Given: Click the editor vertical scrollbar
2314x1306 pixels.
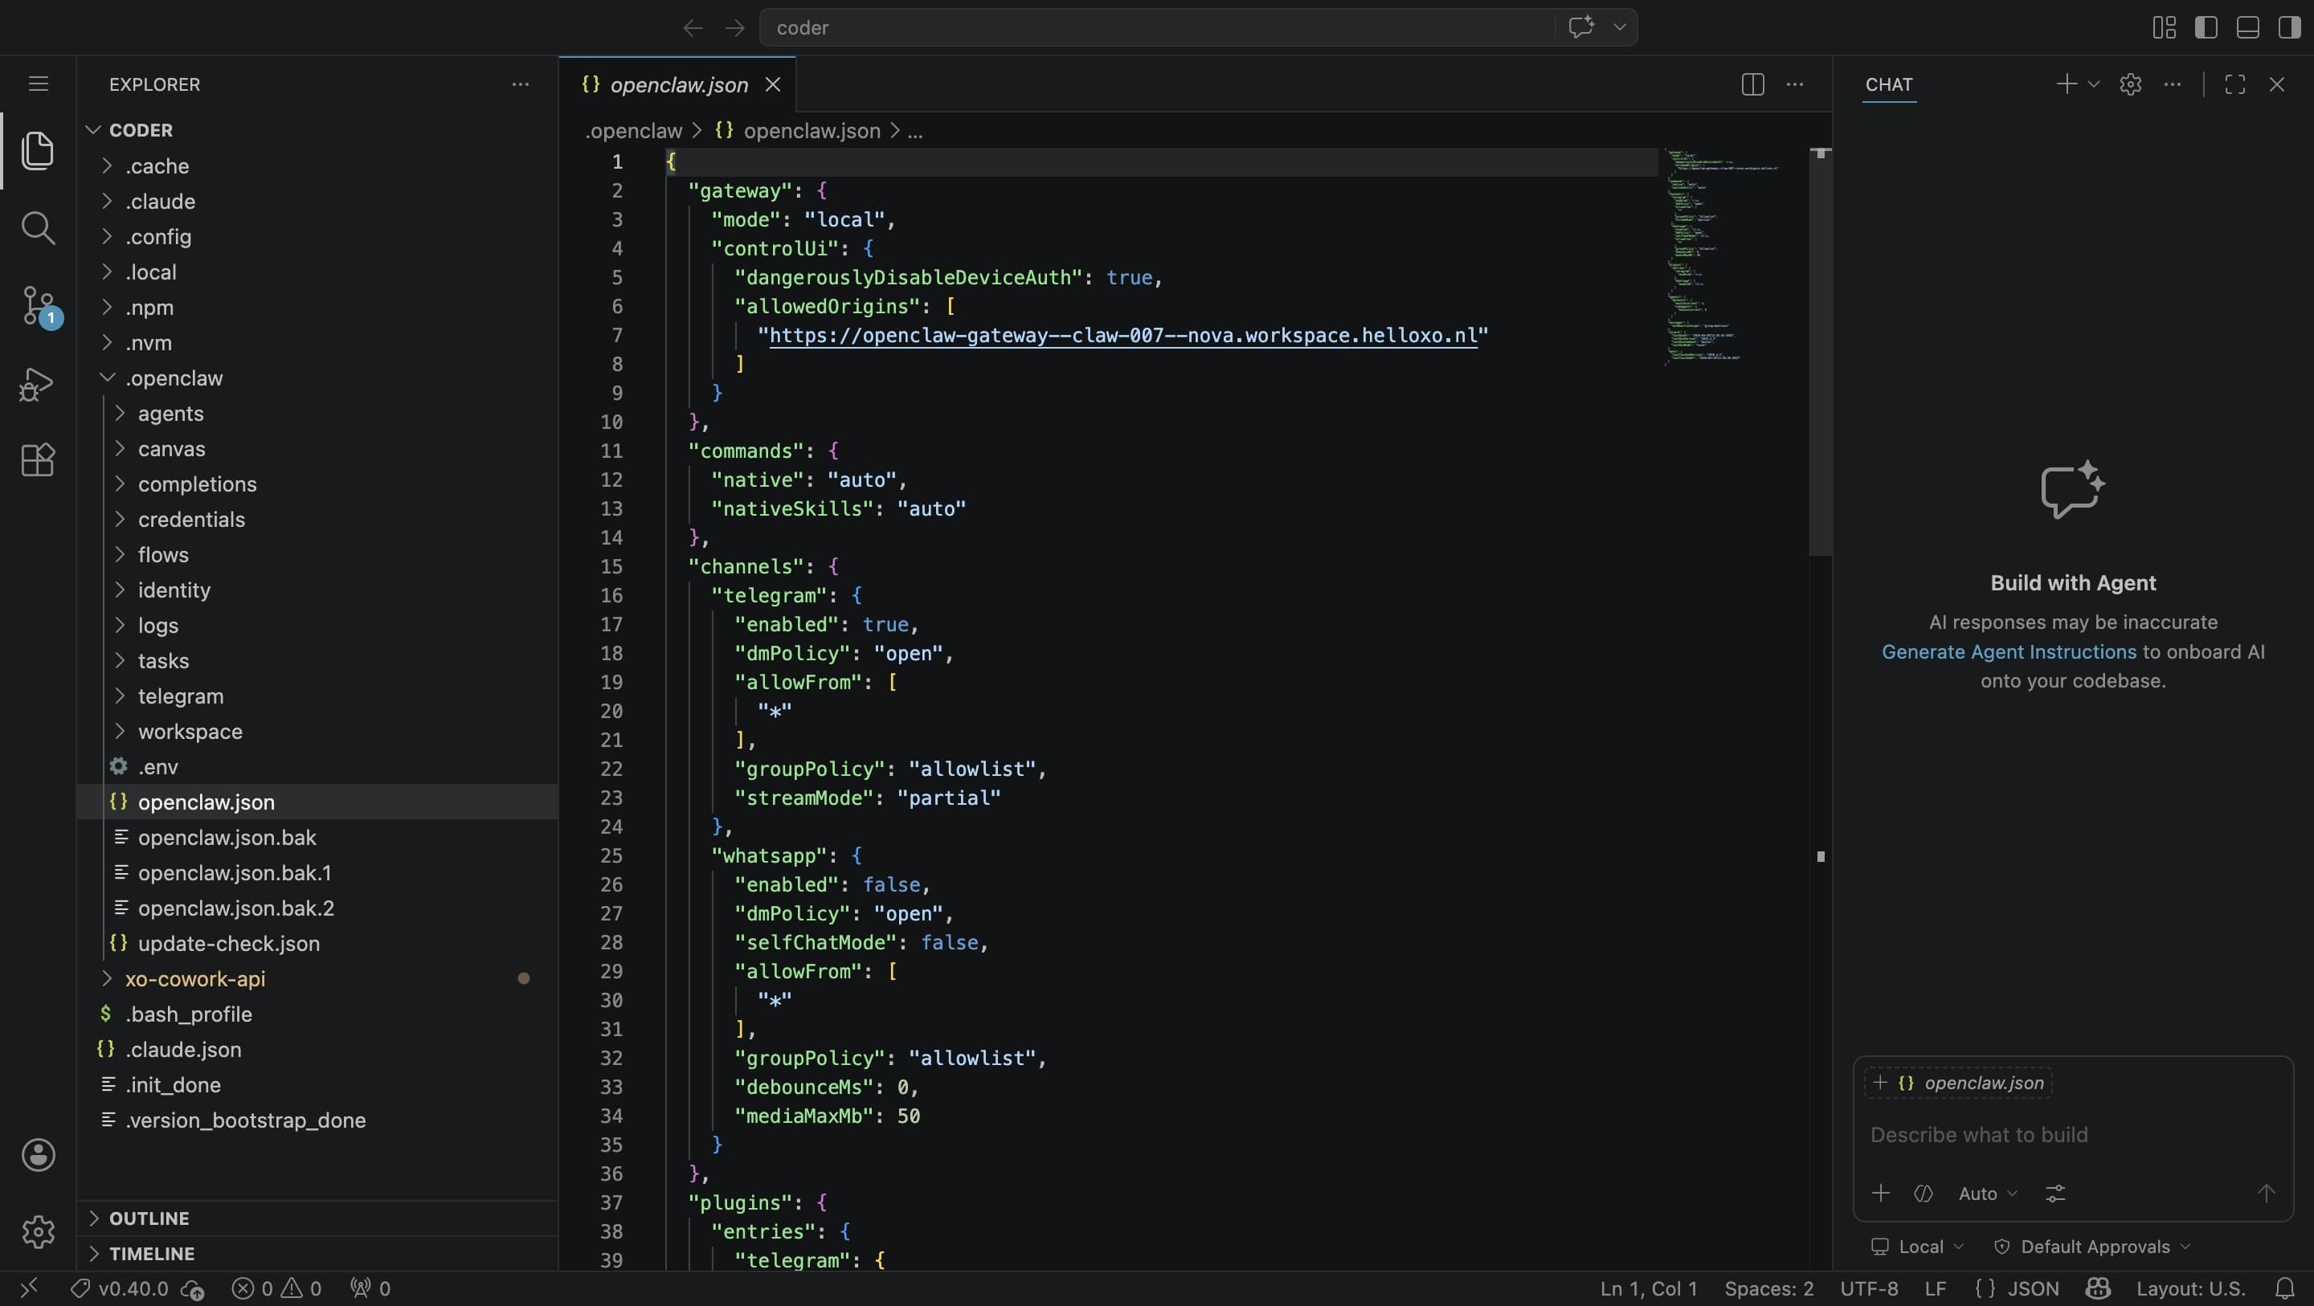Looking at the screenshot, I should [x=1820, y=352].
